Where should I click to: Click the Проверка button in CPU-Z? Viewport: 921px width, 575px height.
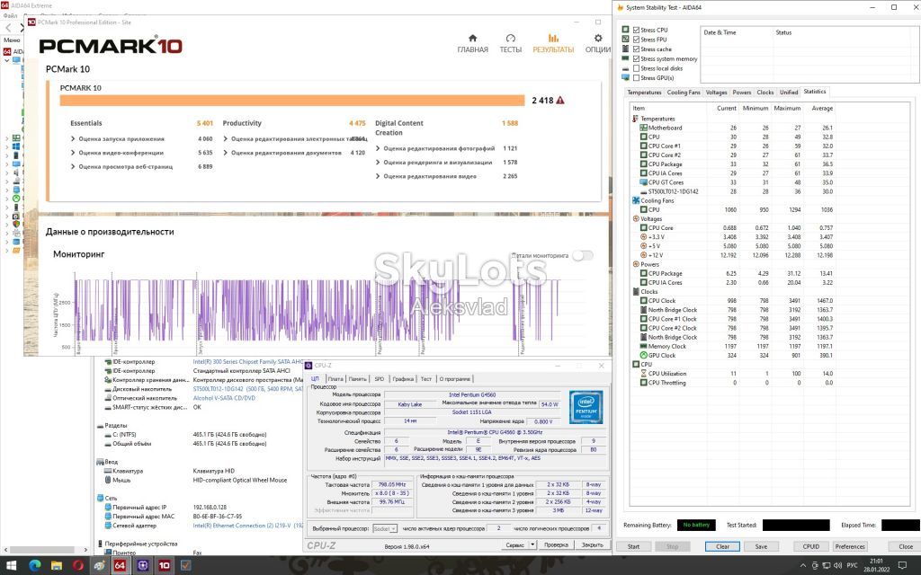[556, 544]
